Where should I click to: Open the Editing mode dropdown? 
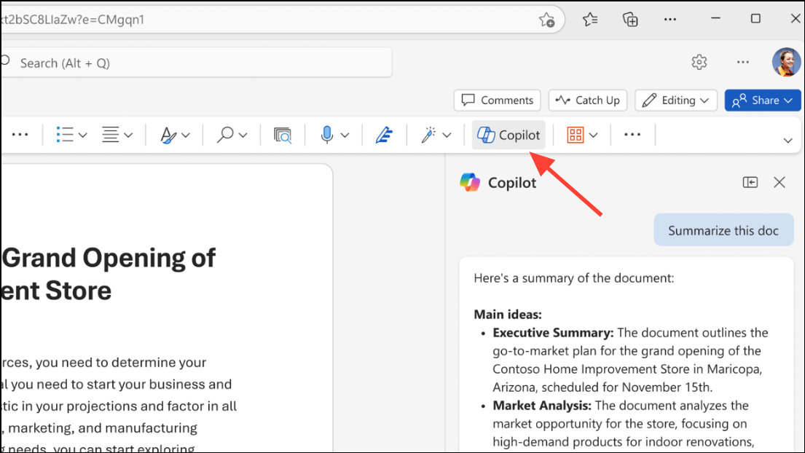pos(675,100)
